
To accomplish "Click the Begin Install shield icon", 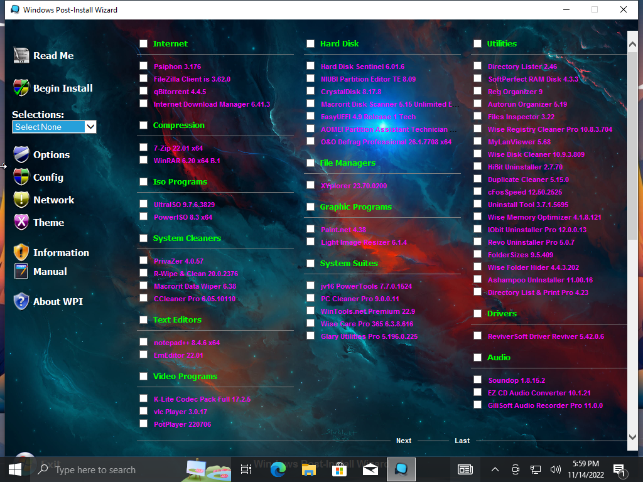I will coord(21,88).
